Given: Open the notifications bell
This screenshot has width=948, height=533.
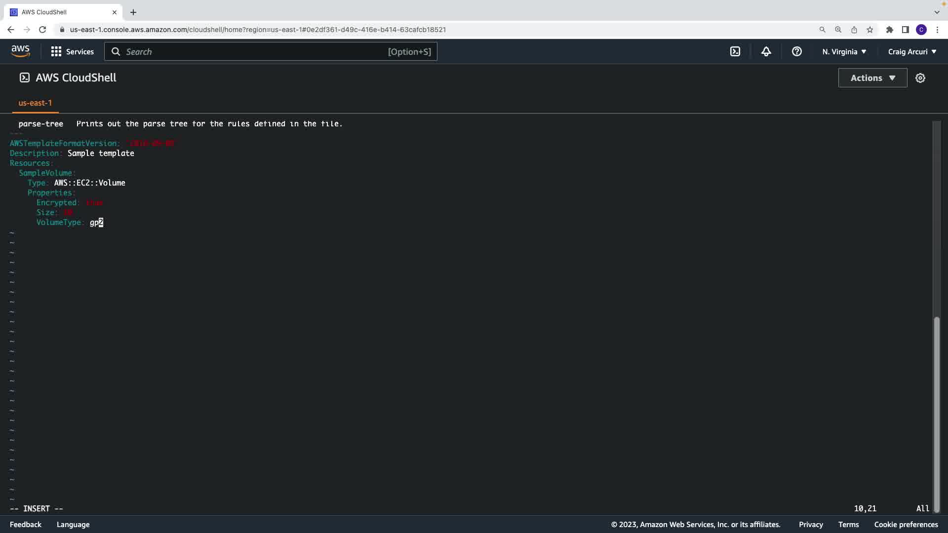Looking at the screenshot, I should (766, 51).
